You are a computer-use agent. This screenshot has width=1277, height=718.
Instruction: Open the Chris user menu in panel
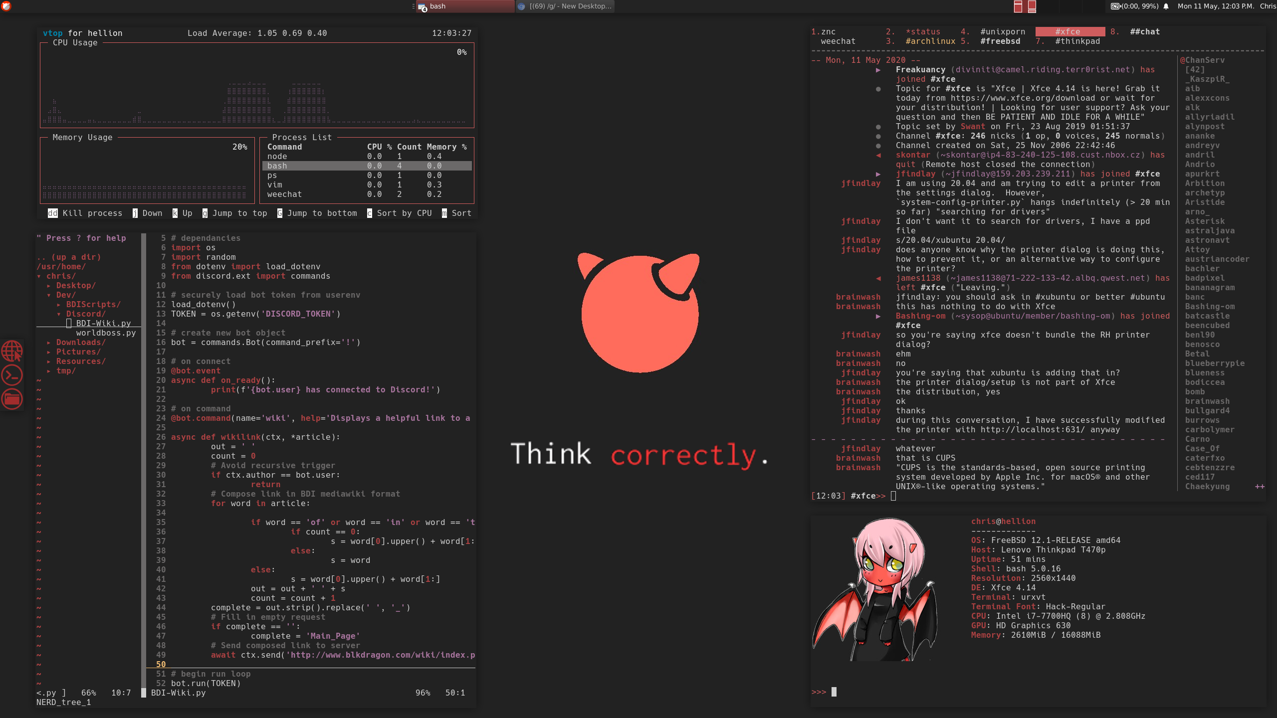1267,6
